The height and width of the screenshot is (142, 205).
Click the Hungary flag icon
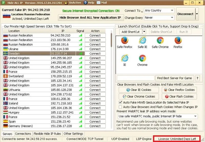[x=5, y=112]
